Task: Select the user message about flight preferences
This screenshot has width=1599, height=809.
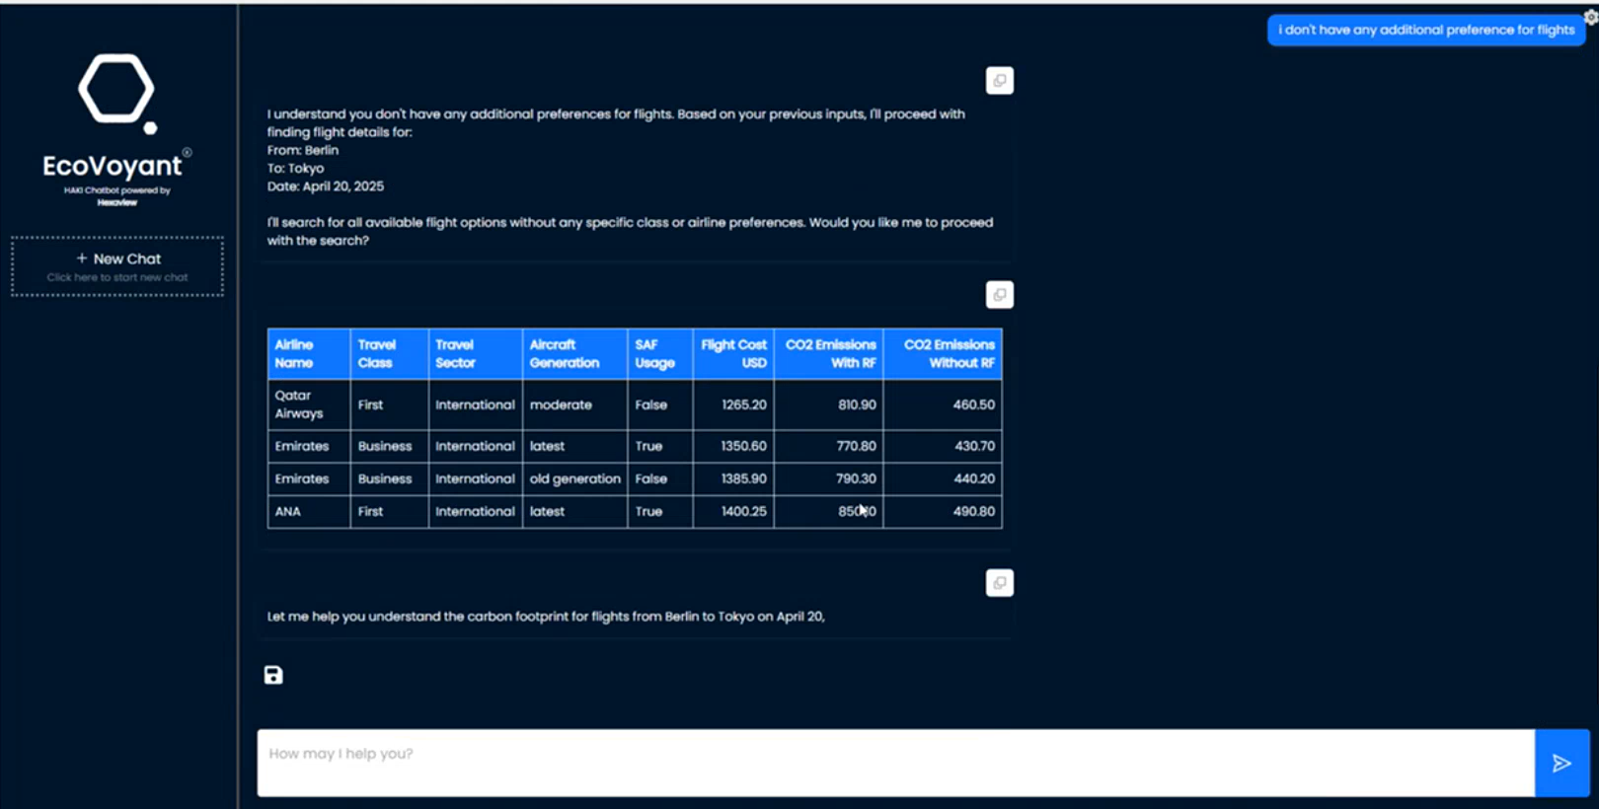Action: tap(1425, 30)
